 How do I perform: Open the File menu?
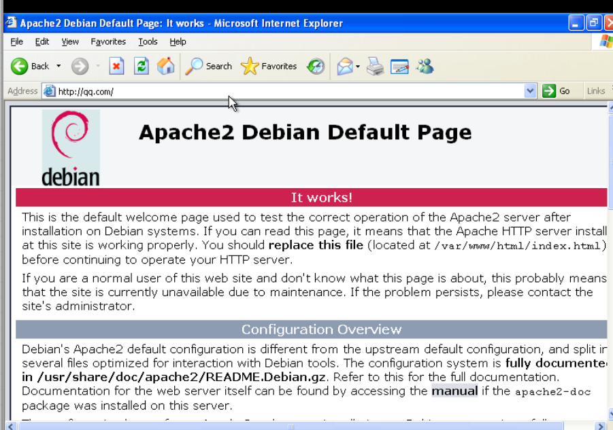pyautogui.click(x=16, y=41)
